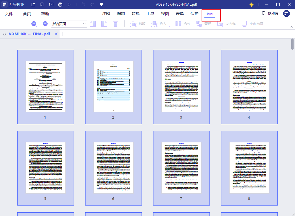Switch to the 转换 tab

136,14
